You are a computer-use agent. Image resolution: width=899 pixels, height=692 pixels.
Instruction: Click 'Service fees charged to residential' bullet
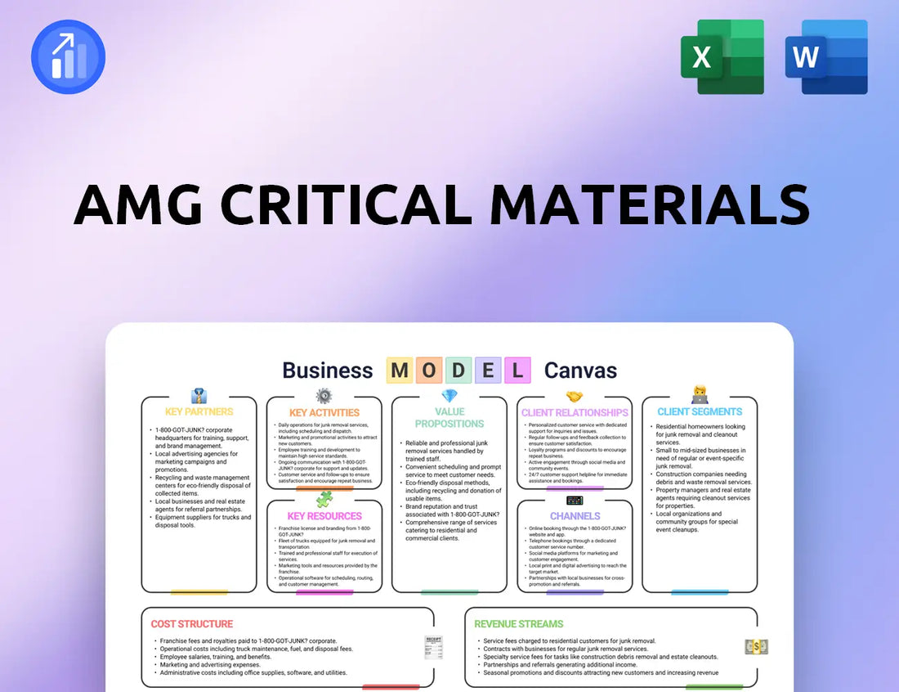click(570, 641)
